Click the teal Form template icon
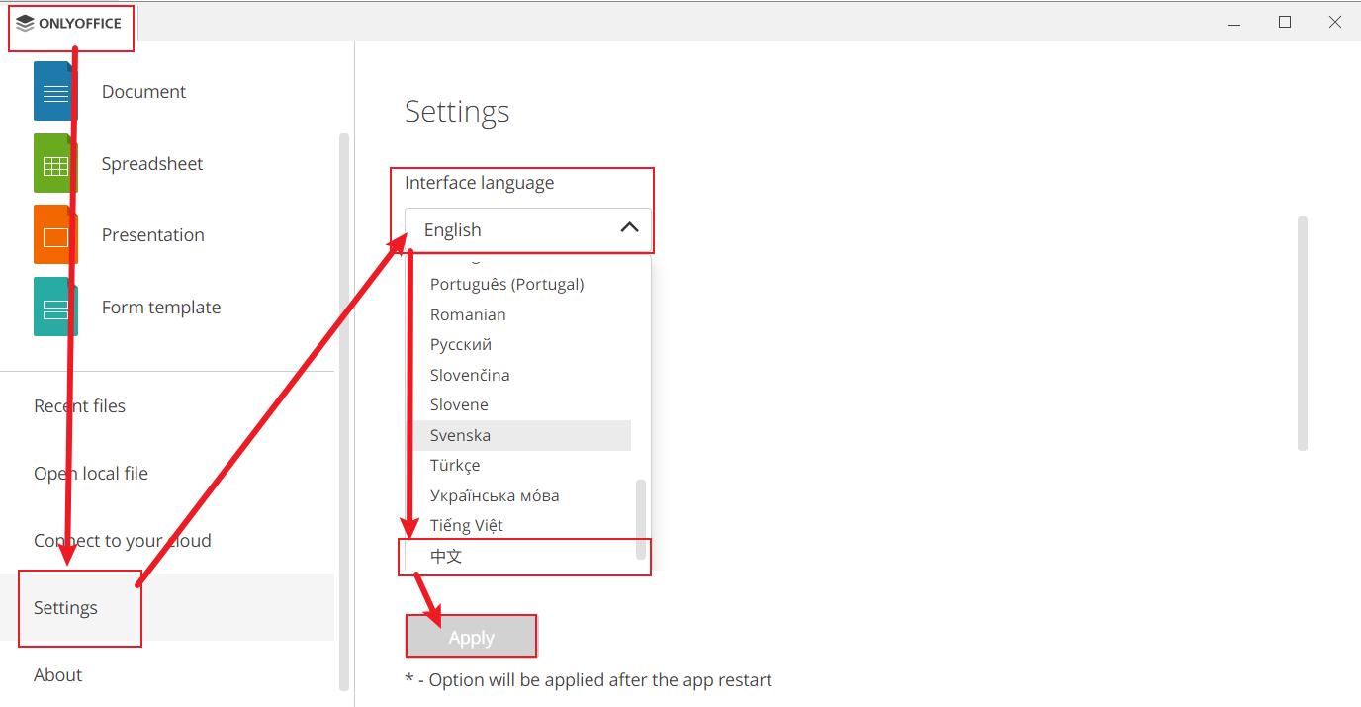This screenshot has height=707, width=1361. 55,308
